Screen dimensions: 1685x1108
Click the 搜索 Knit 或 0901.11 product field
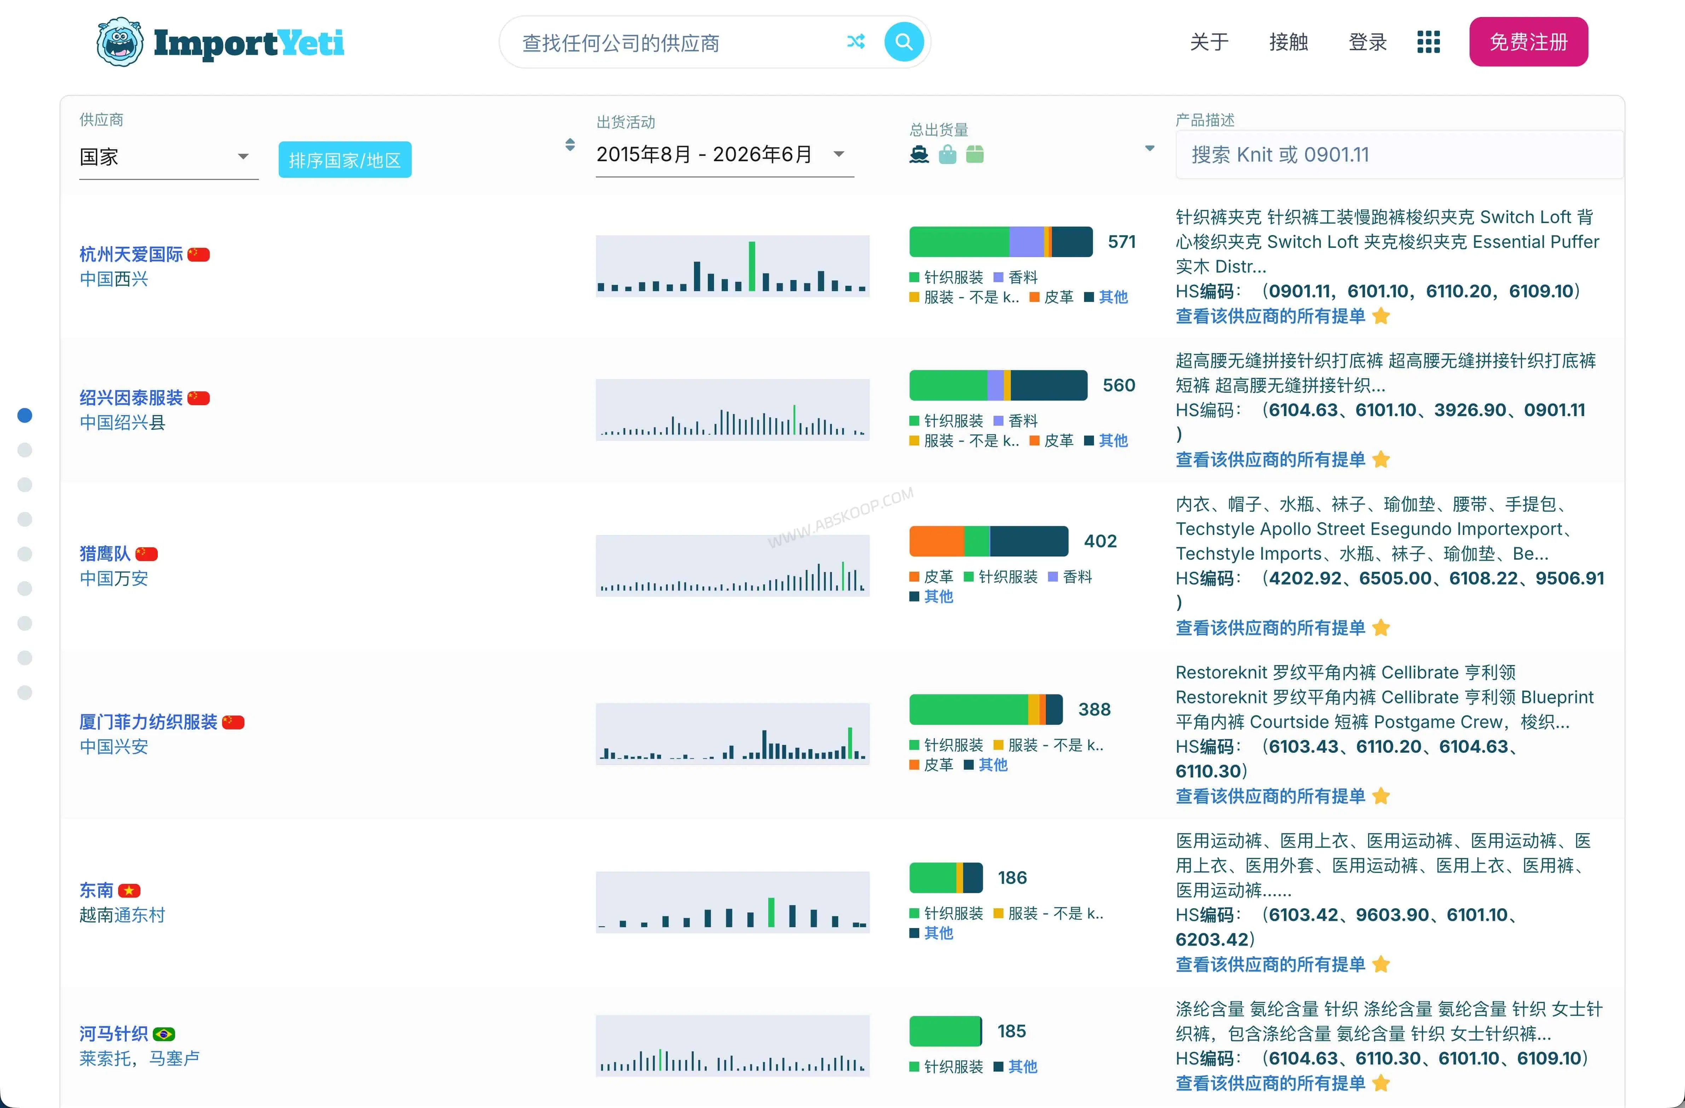(x=1399, y=155)
